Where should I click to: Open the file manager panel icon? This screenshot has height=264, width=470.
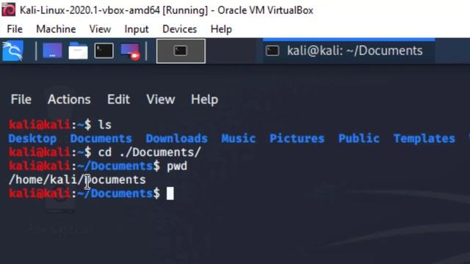(x=78, y=51)
